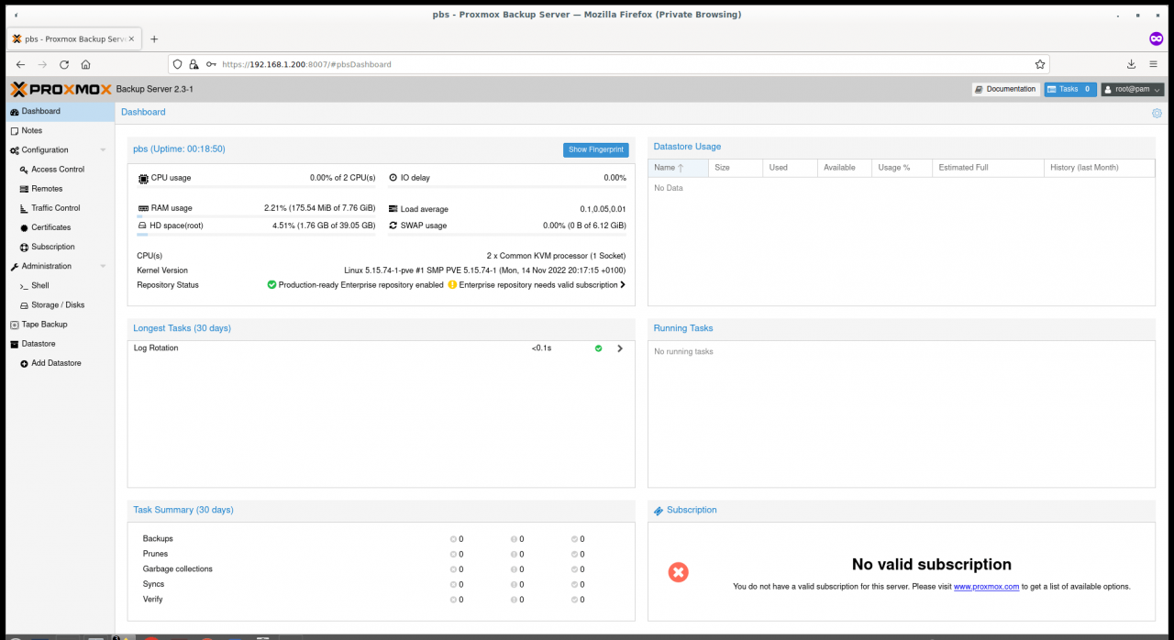Select the Certificates sidebar item

50,226
